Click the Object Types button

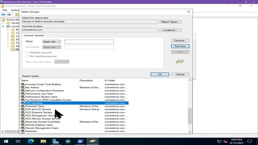click(x=170, y=22)
